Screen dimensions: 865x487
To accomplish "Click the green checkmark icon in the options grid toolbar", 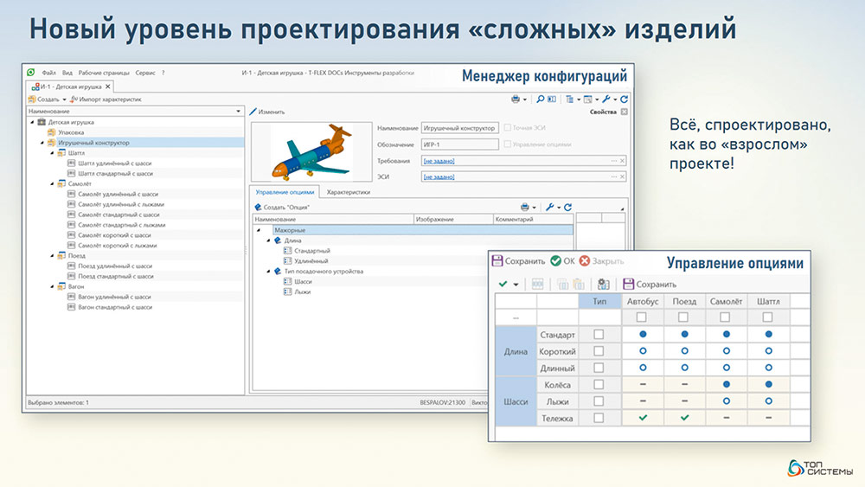I will [x=503, y=284].
